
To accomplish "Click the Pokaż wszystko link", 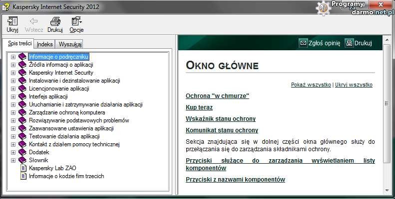I will [x=311, y=85].
